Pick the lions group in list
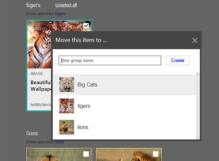 point(124,127)
